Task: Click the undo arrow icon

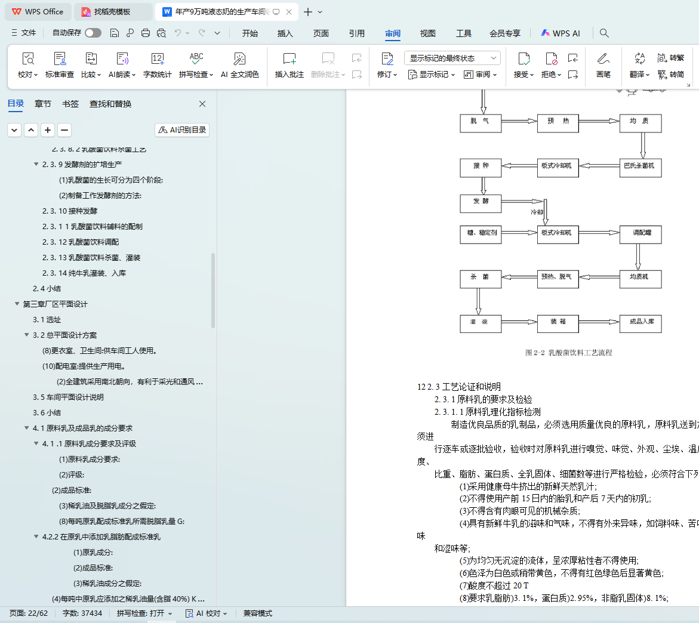Action: [178, 33]
